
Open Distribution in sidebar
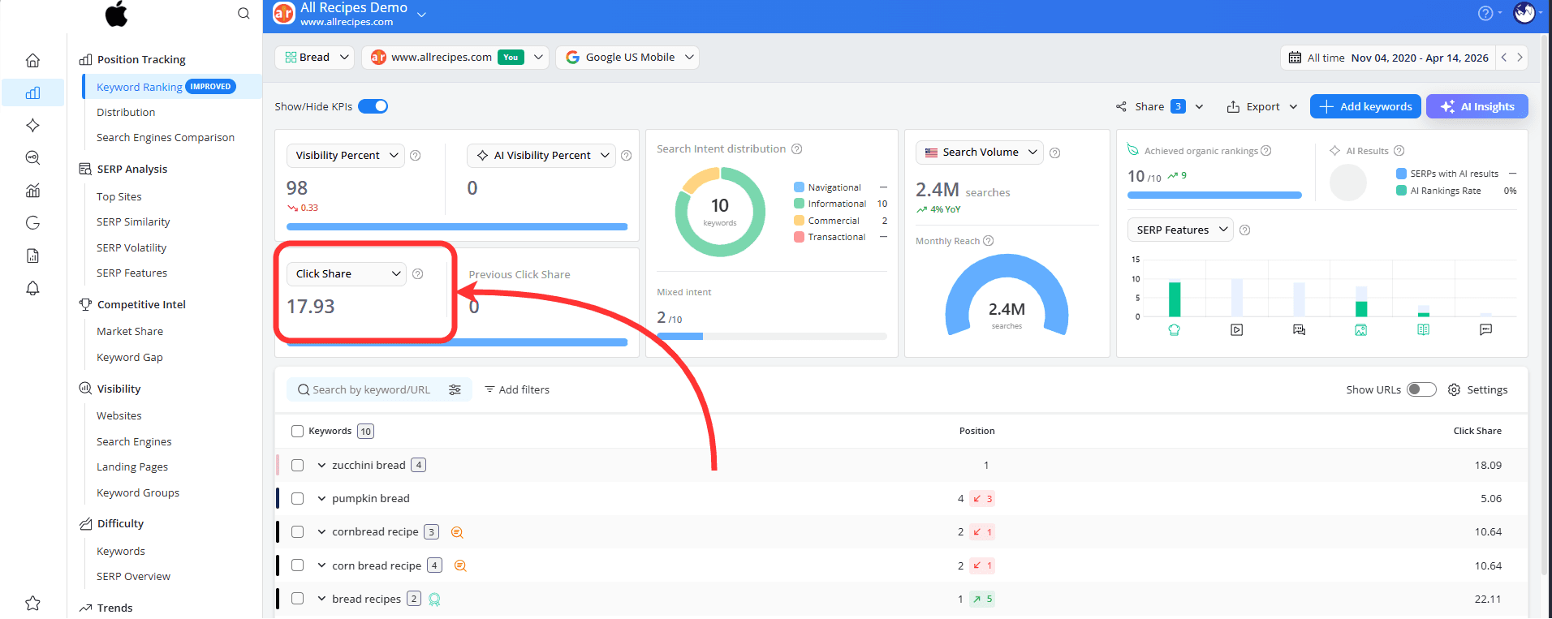pyautogui.click(x=126, y=112)
